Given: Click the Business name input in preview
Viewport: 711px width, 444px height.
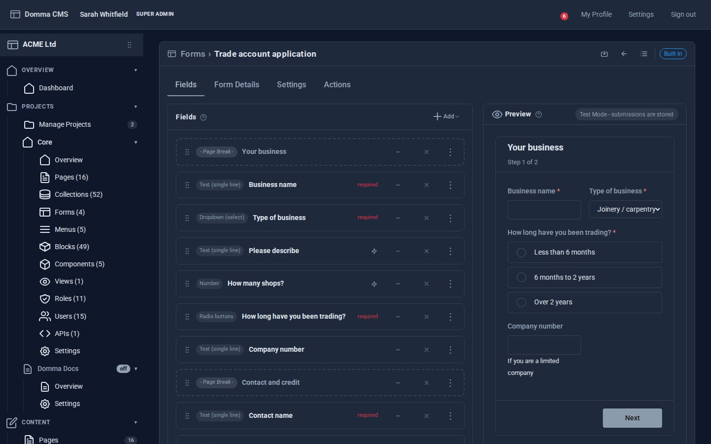Looking at the screenshot, I should point(544,210).
